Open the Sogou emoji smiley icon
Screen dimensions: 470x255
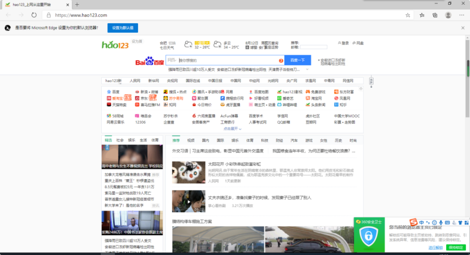tap(434, 223)
